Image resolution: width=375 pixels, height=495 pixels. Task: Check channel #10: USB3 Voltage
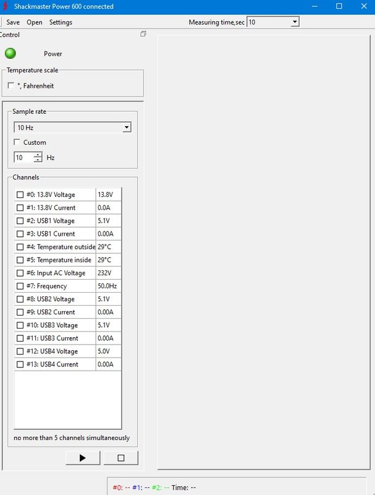(20, 325)
